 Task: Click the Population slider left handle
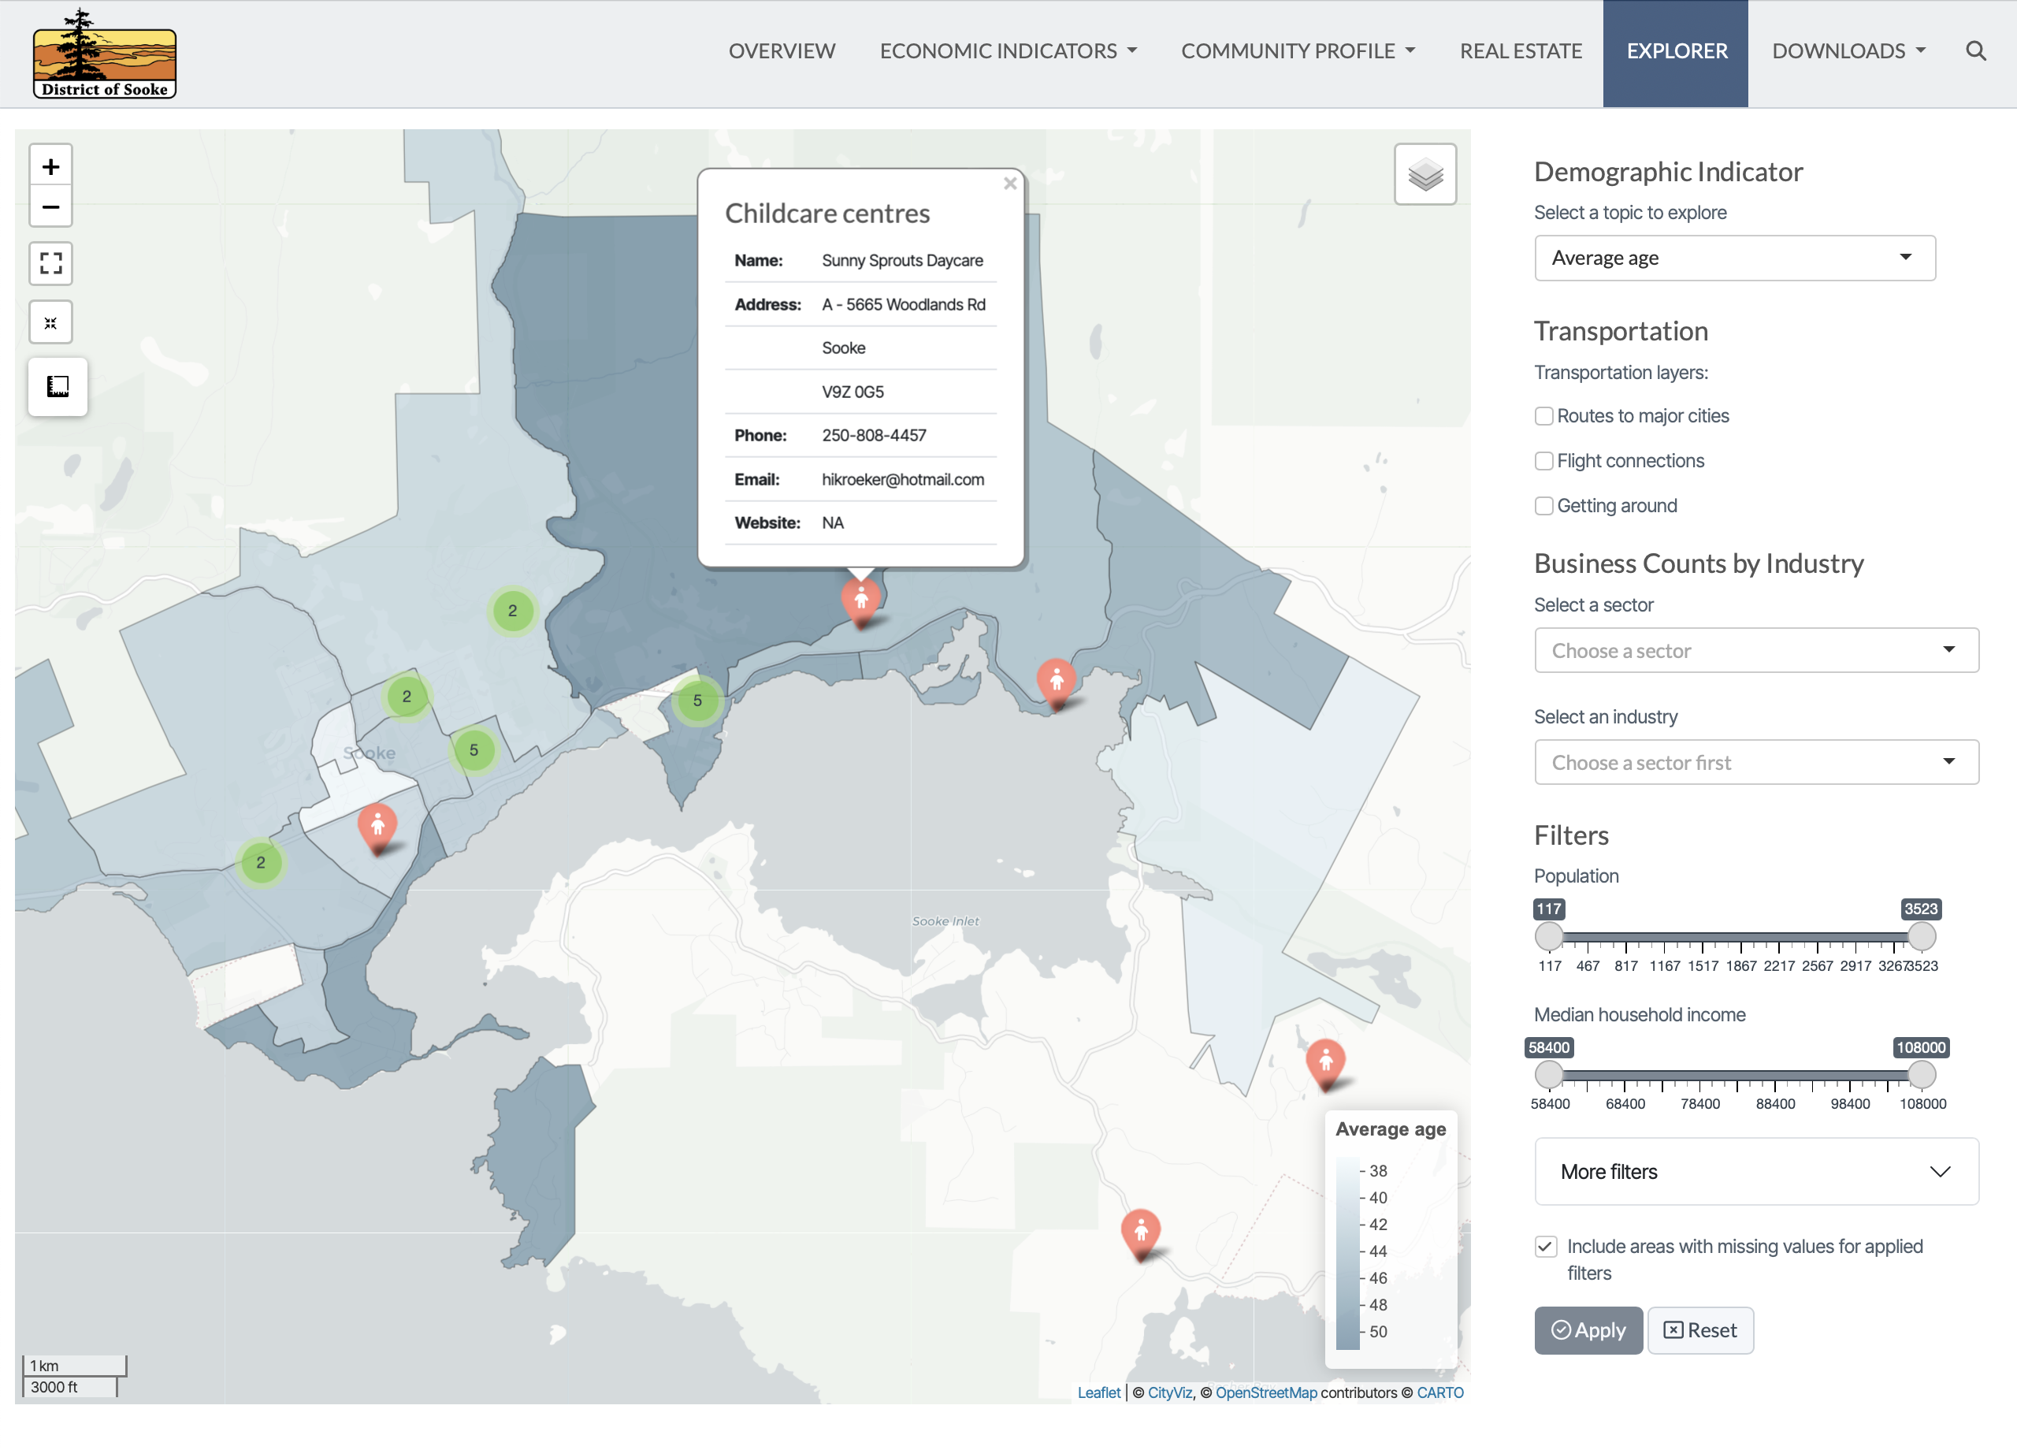[x=1548, y=936]
